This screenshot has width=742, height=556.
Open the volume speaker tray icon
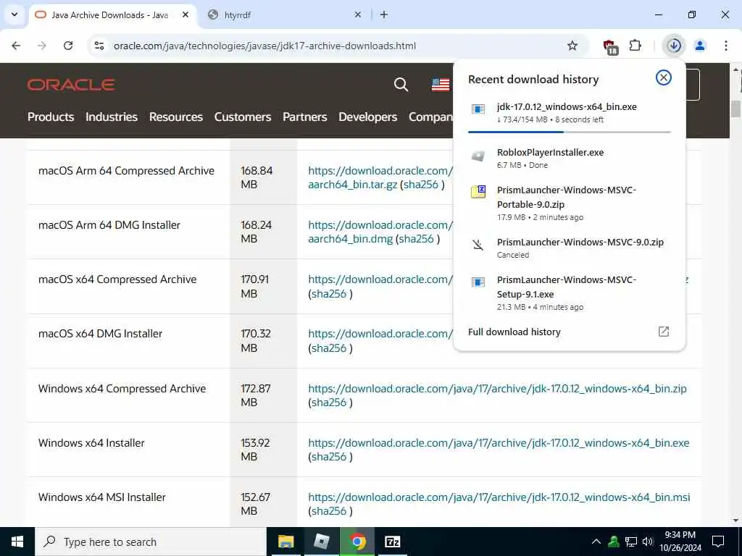coord(648,542)
